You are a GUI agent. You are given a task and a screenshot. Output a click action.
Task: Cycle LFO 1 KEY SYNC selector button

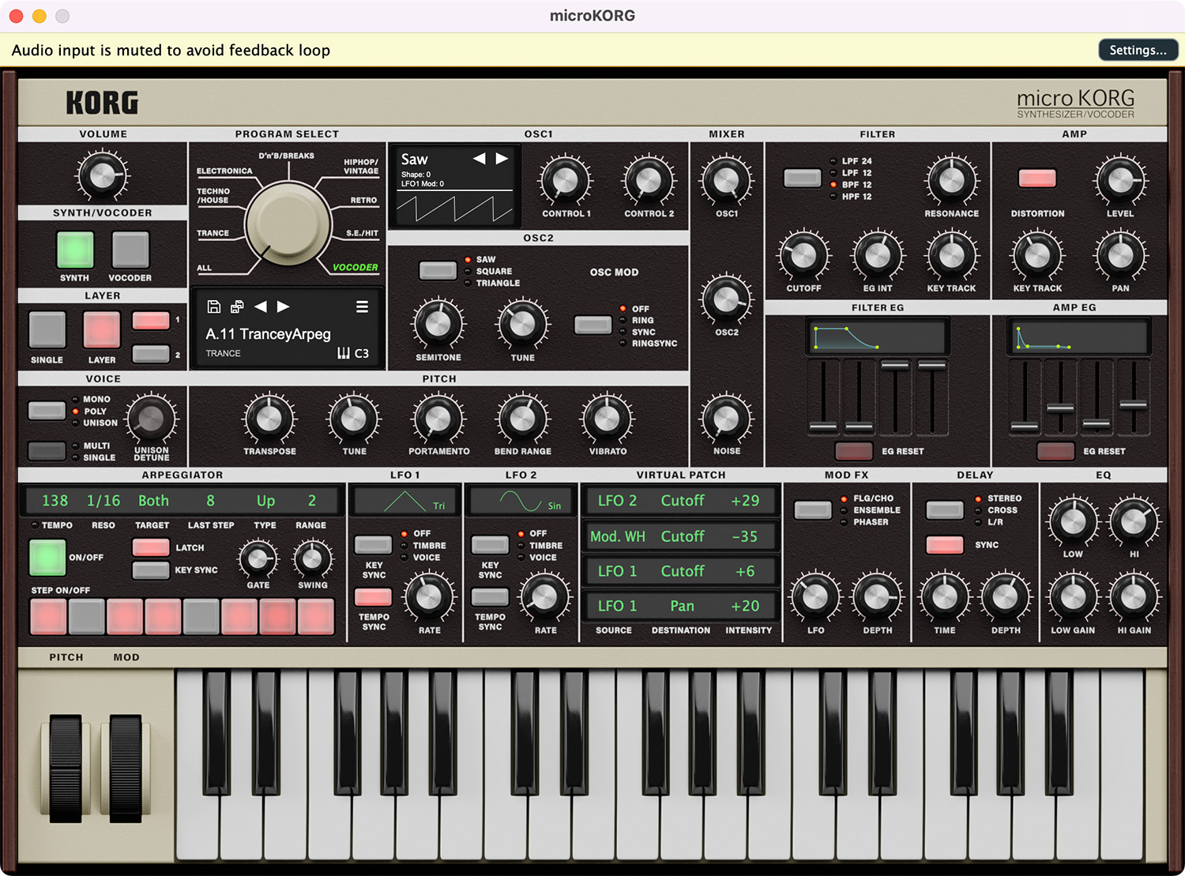coord(374,545)
